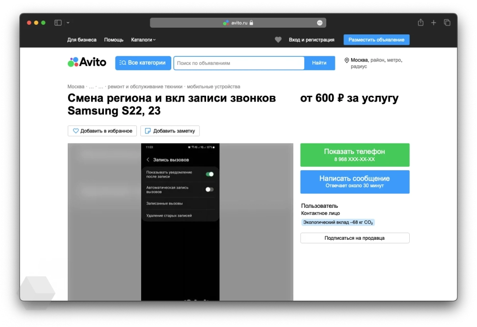Open Для бизнеса menu item
Screen dimensions: 477x327
coord(82,40)
